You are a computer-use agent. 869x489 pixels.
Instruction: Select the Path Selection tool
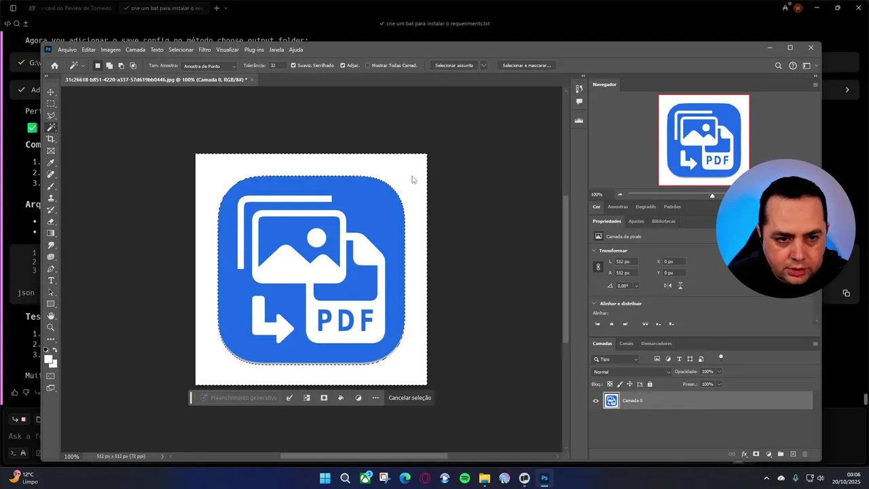pyautogui.click(x=51, y=292)
